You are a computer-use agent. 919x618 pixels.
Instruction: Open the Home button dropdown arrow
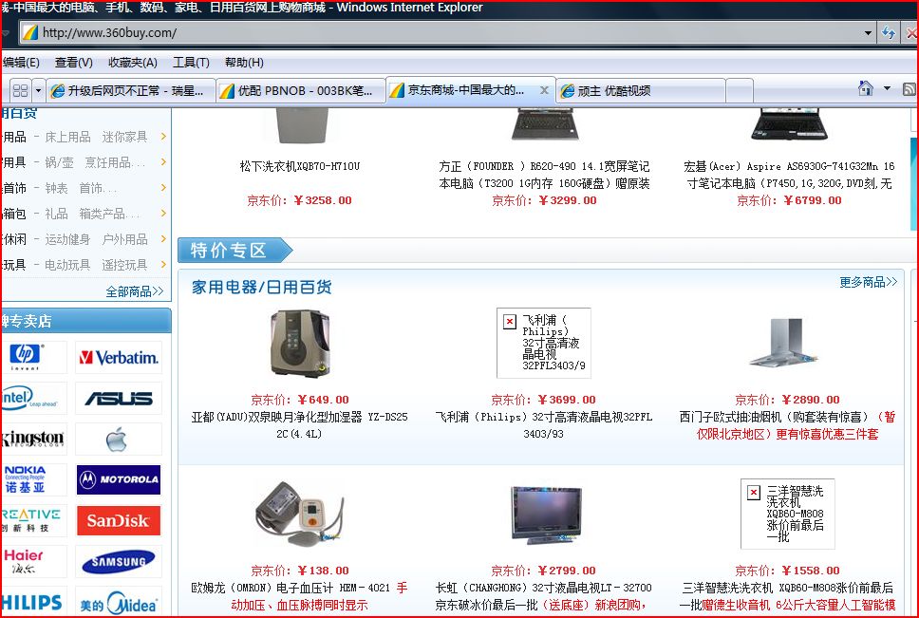[887, 88]
